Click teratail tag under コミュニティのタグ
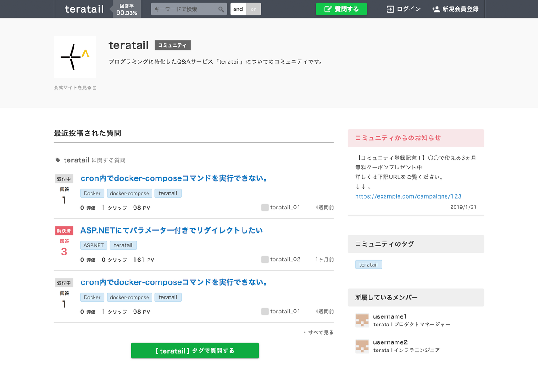 (369, 265)
